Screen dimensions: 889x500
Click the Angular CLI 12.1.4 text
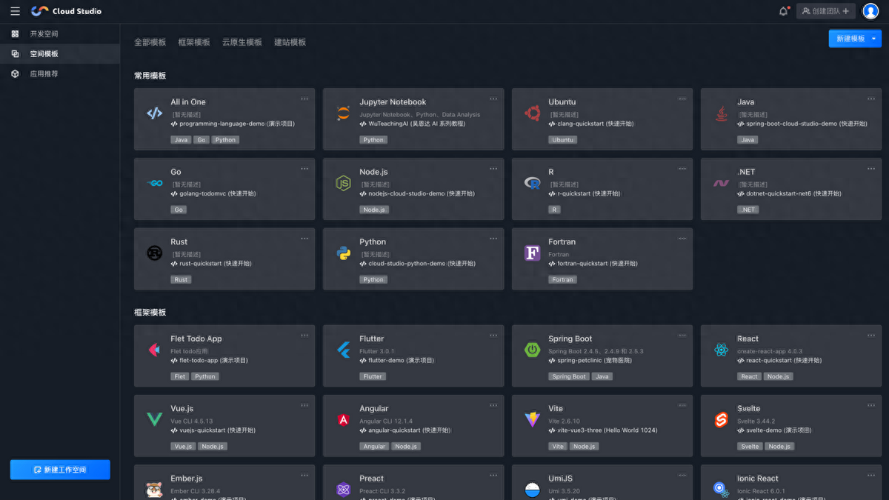386,421
